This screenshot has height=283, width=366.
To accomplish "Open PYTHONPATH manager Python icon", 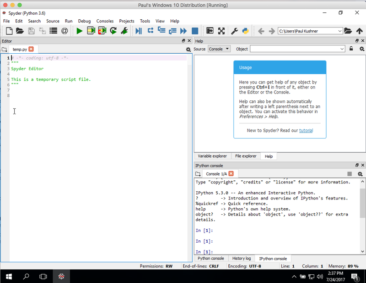I will click(x=245, y=31).
